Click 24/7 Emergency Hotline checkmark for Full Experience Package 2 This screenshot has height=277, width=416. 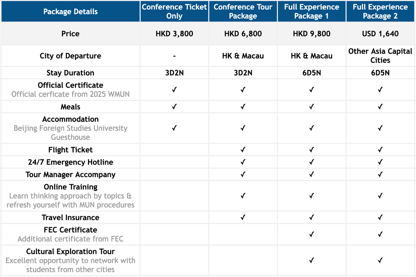(x=380, y=162)
